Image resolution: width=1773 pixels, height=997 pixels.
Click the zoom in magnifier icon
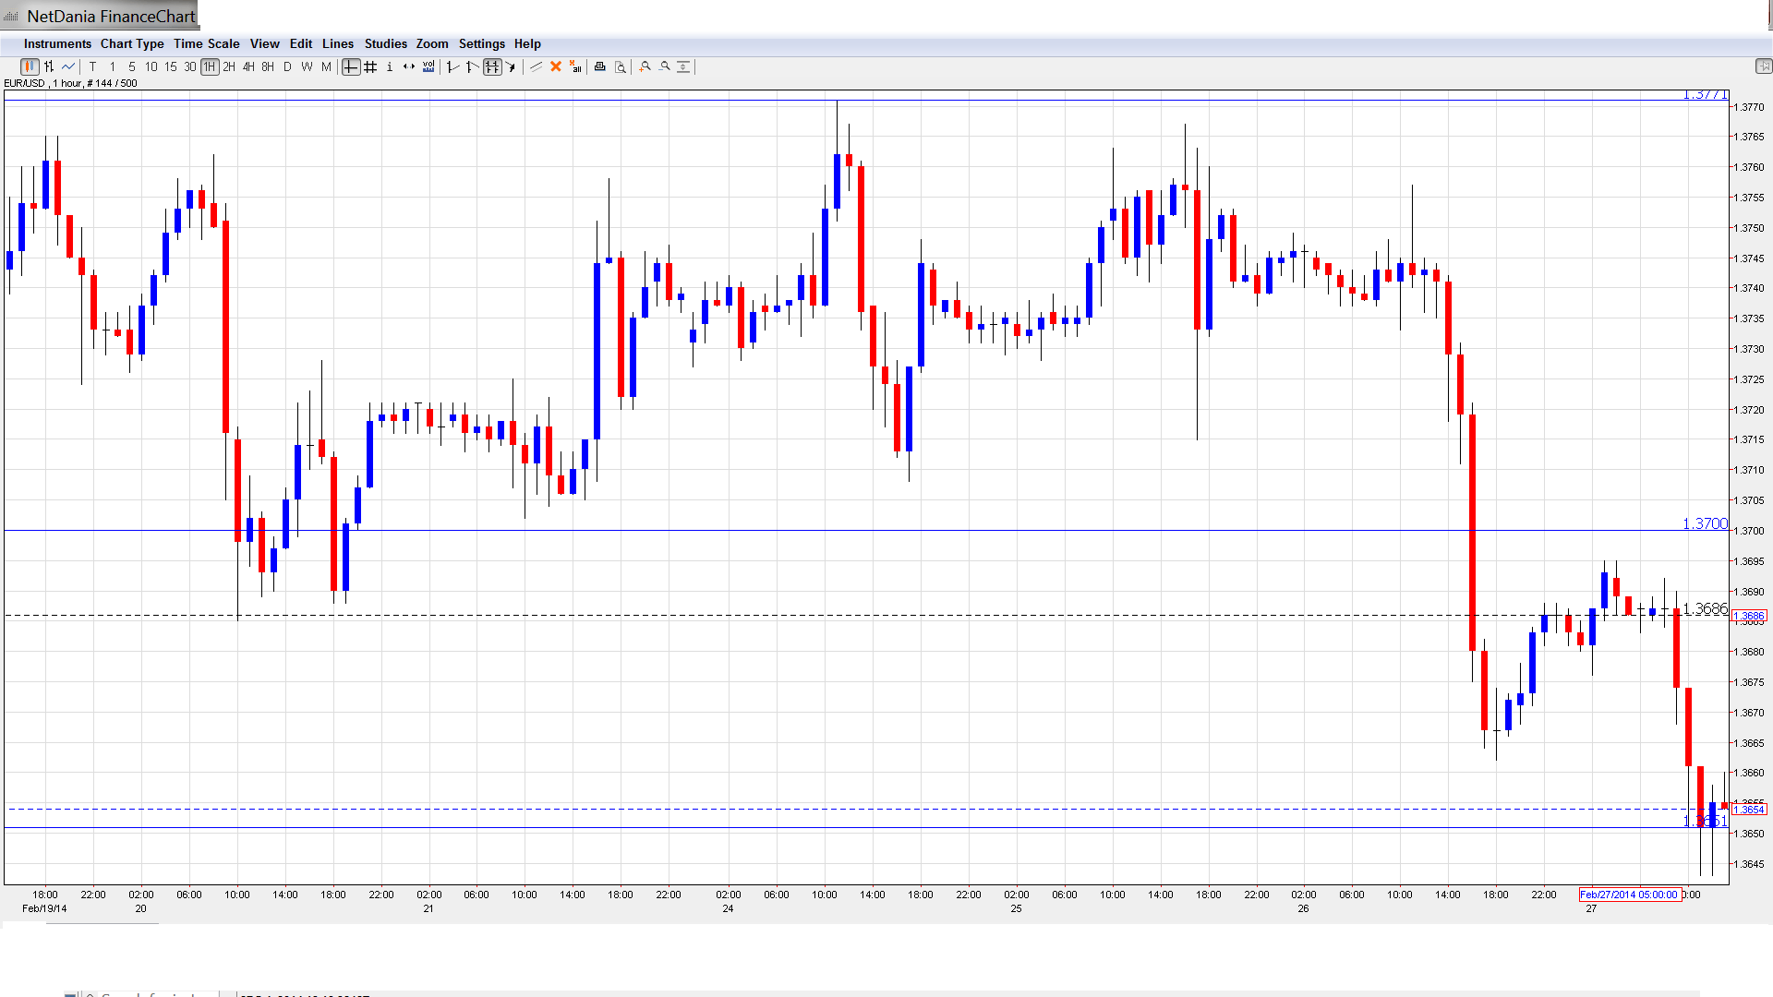[x=645, y=66]
